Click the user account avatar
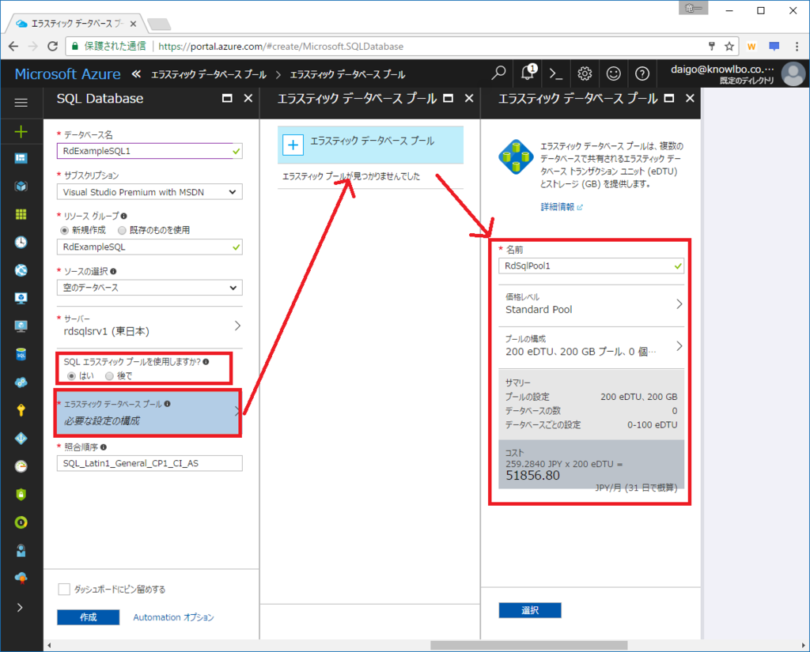 (x=793, y=73)
